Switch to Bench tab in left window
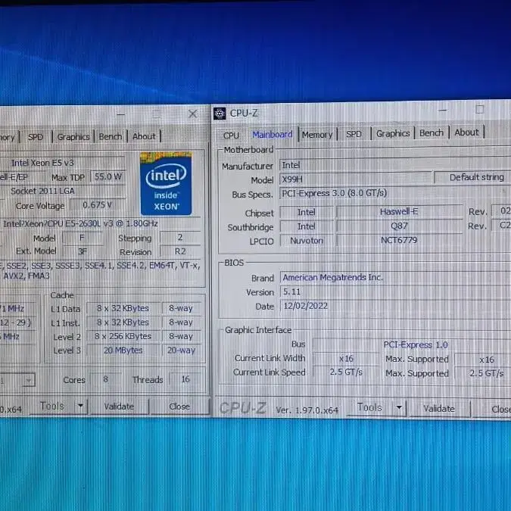Image resolution: width=511 pixels, height=511 pixels. point(111,136)
